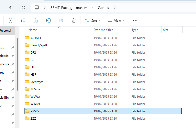
Task: Click the IdentityV folder icon
Action: 27,82
